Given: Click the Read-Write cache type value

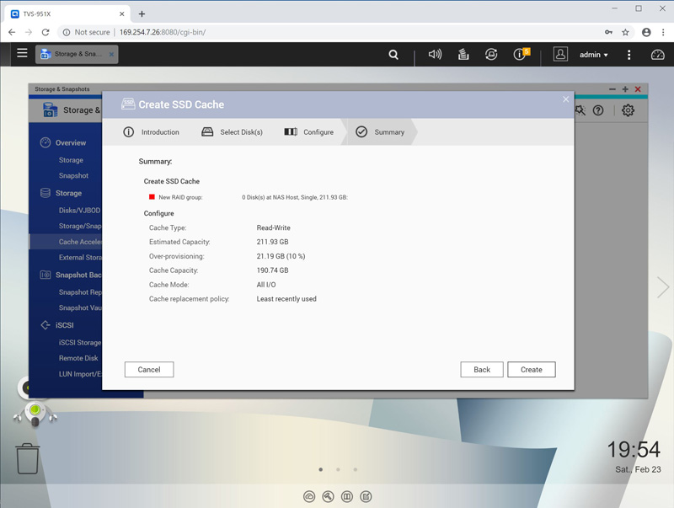Looking at the screenshot, I should pyautogui.click(x=273, y=227).
